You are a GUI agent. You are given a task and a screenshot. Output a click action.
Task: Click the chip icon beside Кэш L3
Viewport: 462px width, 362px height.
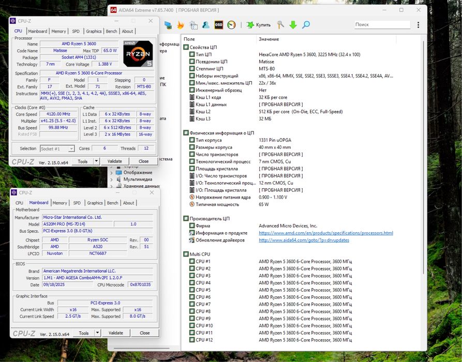click(x=192, y=119)
